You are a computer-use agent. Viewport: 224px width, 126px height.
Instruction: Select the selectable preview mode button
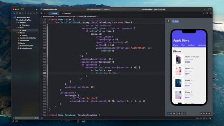(171, 113)
